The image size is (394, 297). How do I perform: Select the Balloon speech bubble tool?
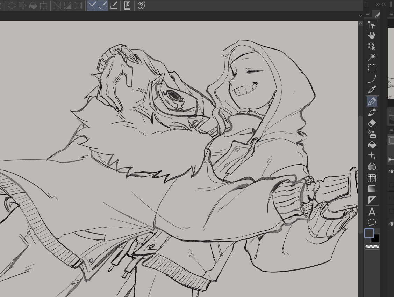coord(372,222)
